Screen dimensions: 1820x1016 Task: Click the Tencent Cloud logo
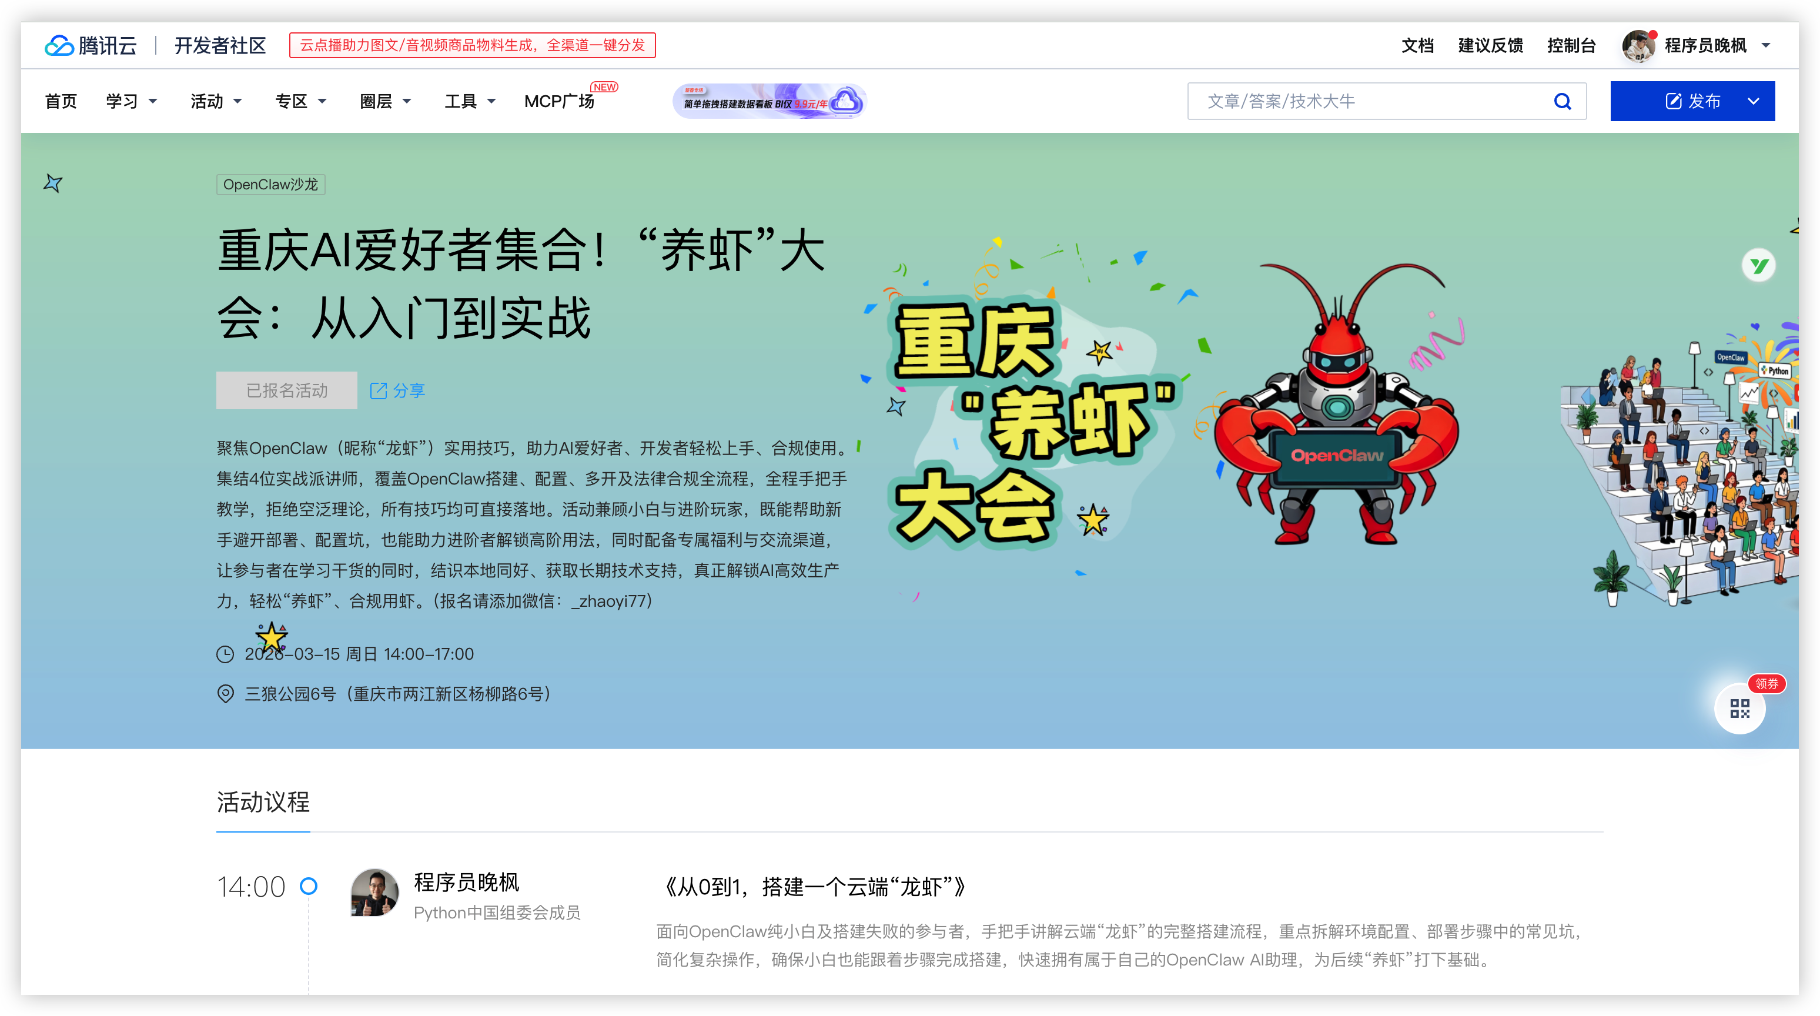91,45
